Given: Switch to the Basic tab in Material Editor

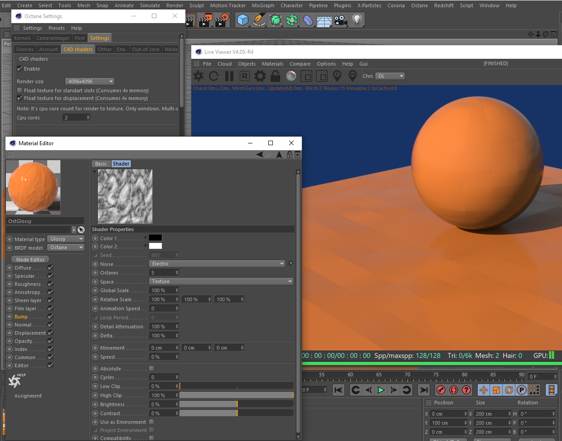Looking at the screenshot, I should point(101,164).
